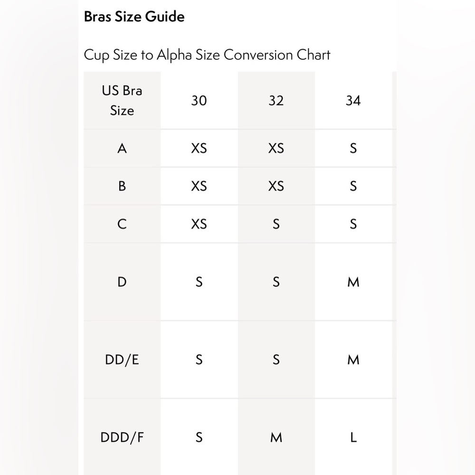This screenshot has width=475, height=475.
Task: Click the B cup row label
Action: (122, 186)
